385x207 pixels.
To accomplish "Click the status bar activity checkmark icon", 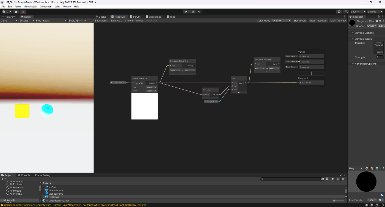I will tap(382, 205).
